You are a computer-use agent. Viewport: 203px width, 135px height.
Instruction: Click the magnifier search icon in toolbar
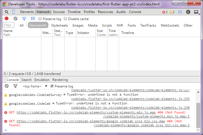pos(7,12)
